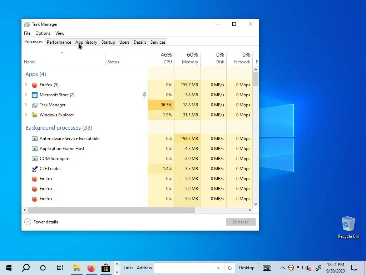This screenshot has height=275, width=366.
Task: Open the Action Center notifications icon
Action: point(354,268)
